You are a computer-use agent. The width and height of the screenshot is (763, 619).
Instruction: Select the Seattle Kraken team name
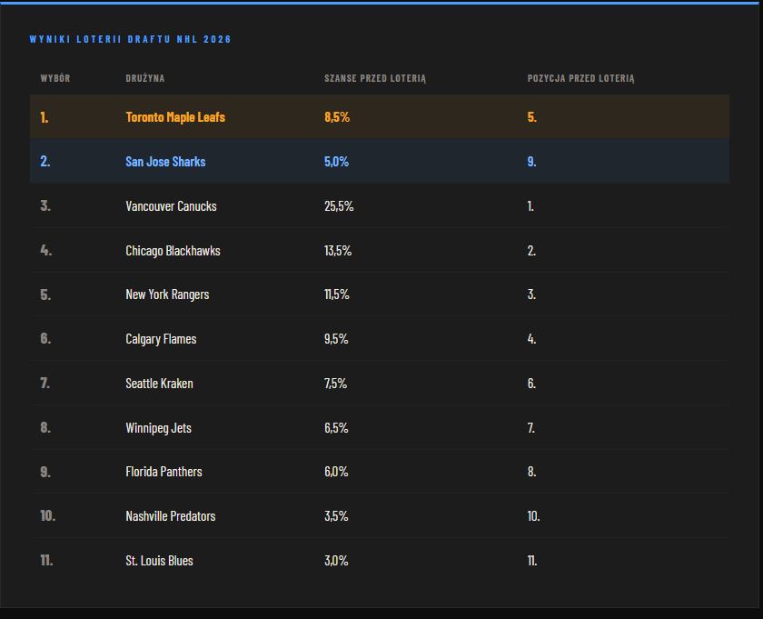pyautogui.click(x=159, y=384)
